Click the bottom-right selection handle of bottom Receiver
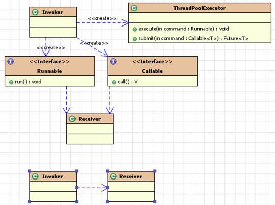 (x=155, y=202)
